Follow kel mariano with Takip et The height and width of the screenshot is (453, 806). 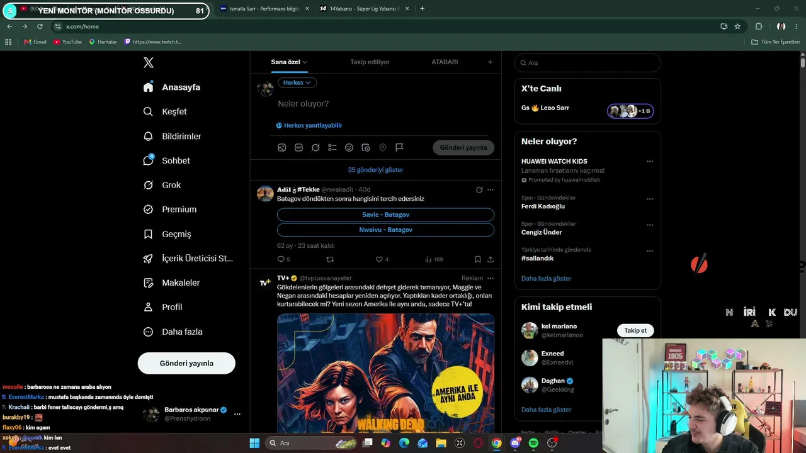(635, 330)
